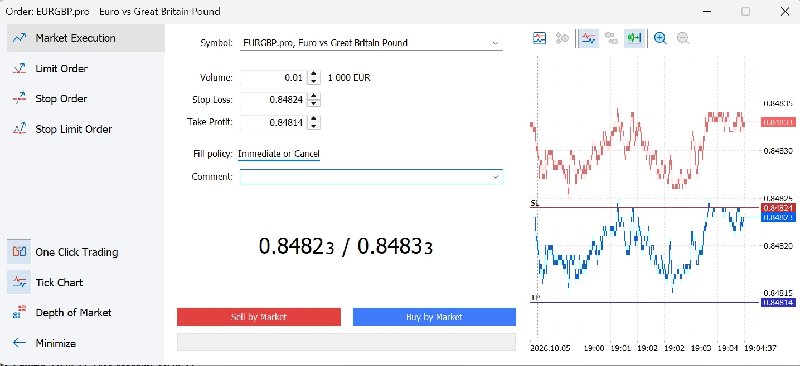Open the Symbol dropdown

point(371,43)
